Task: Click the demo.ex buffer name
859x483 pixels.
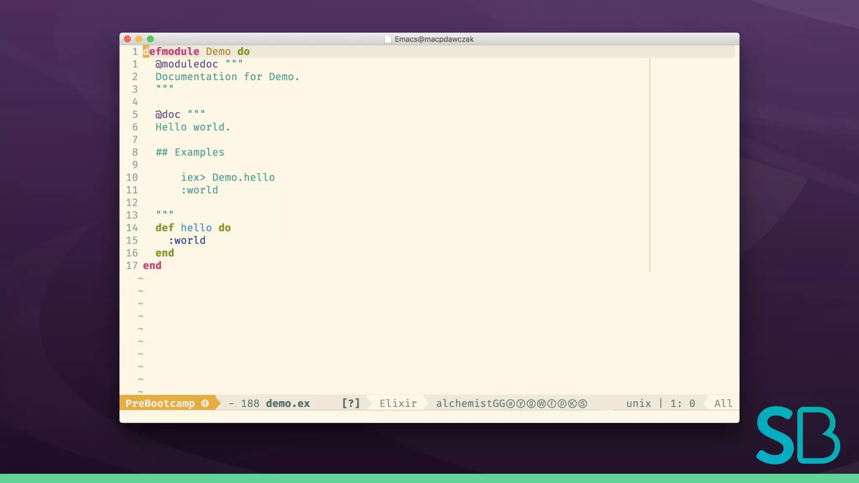Action: pos(288,403)
